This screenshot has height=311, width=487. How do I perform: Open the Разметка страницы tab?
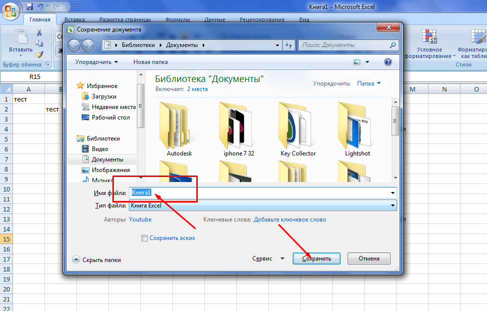[x=125, y=19]
